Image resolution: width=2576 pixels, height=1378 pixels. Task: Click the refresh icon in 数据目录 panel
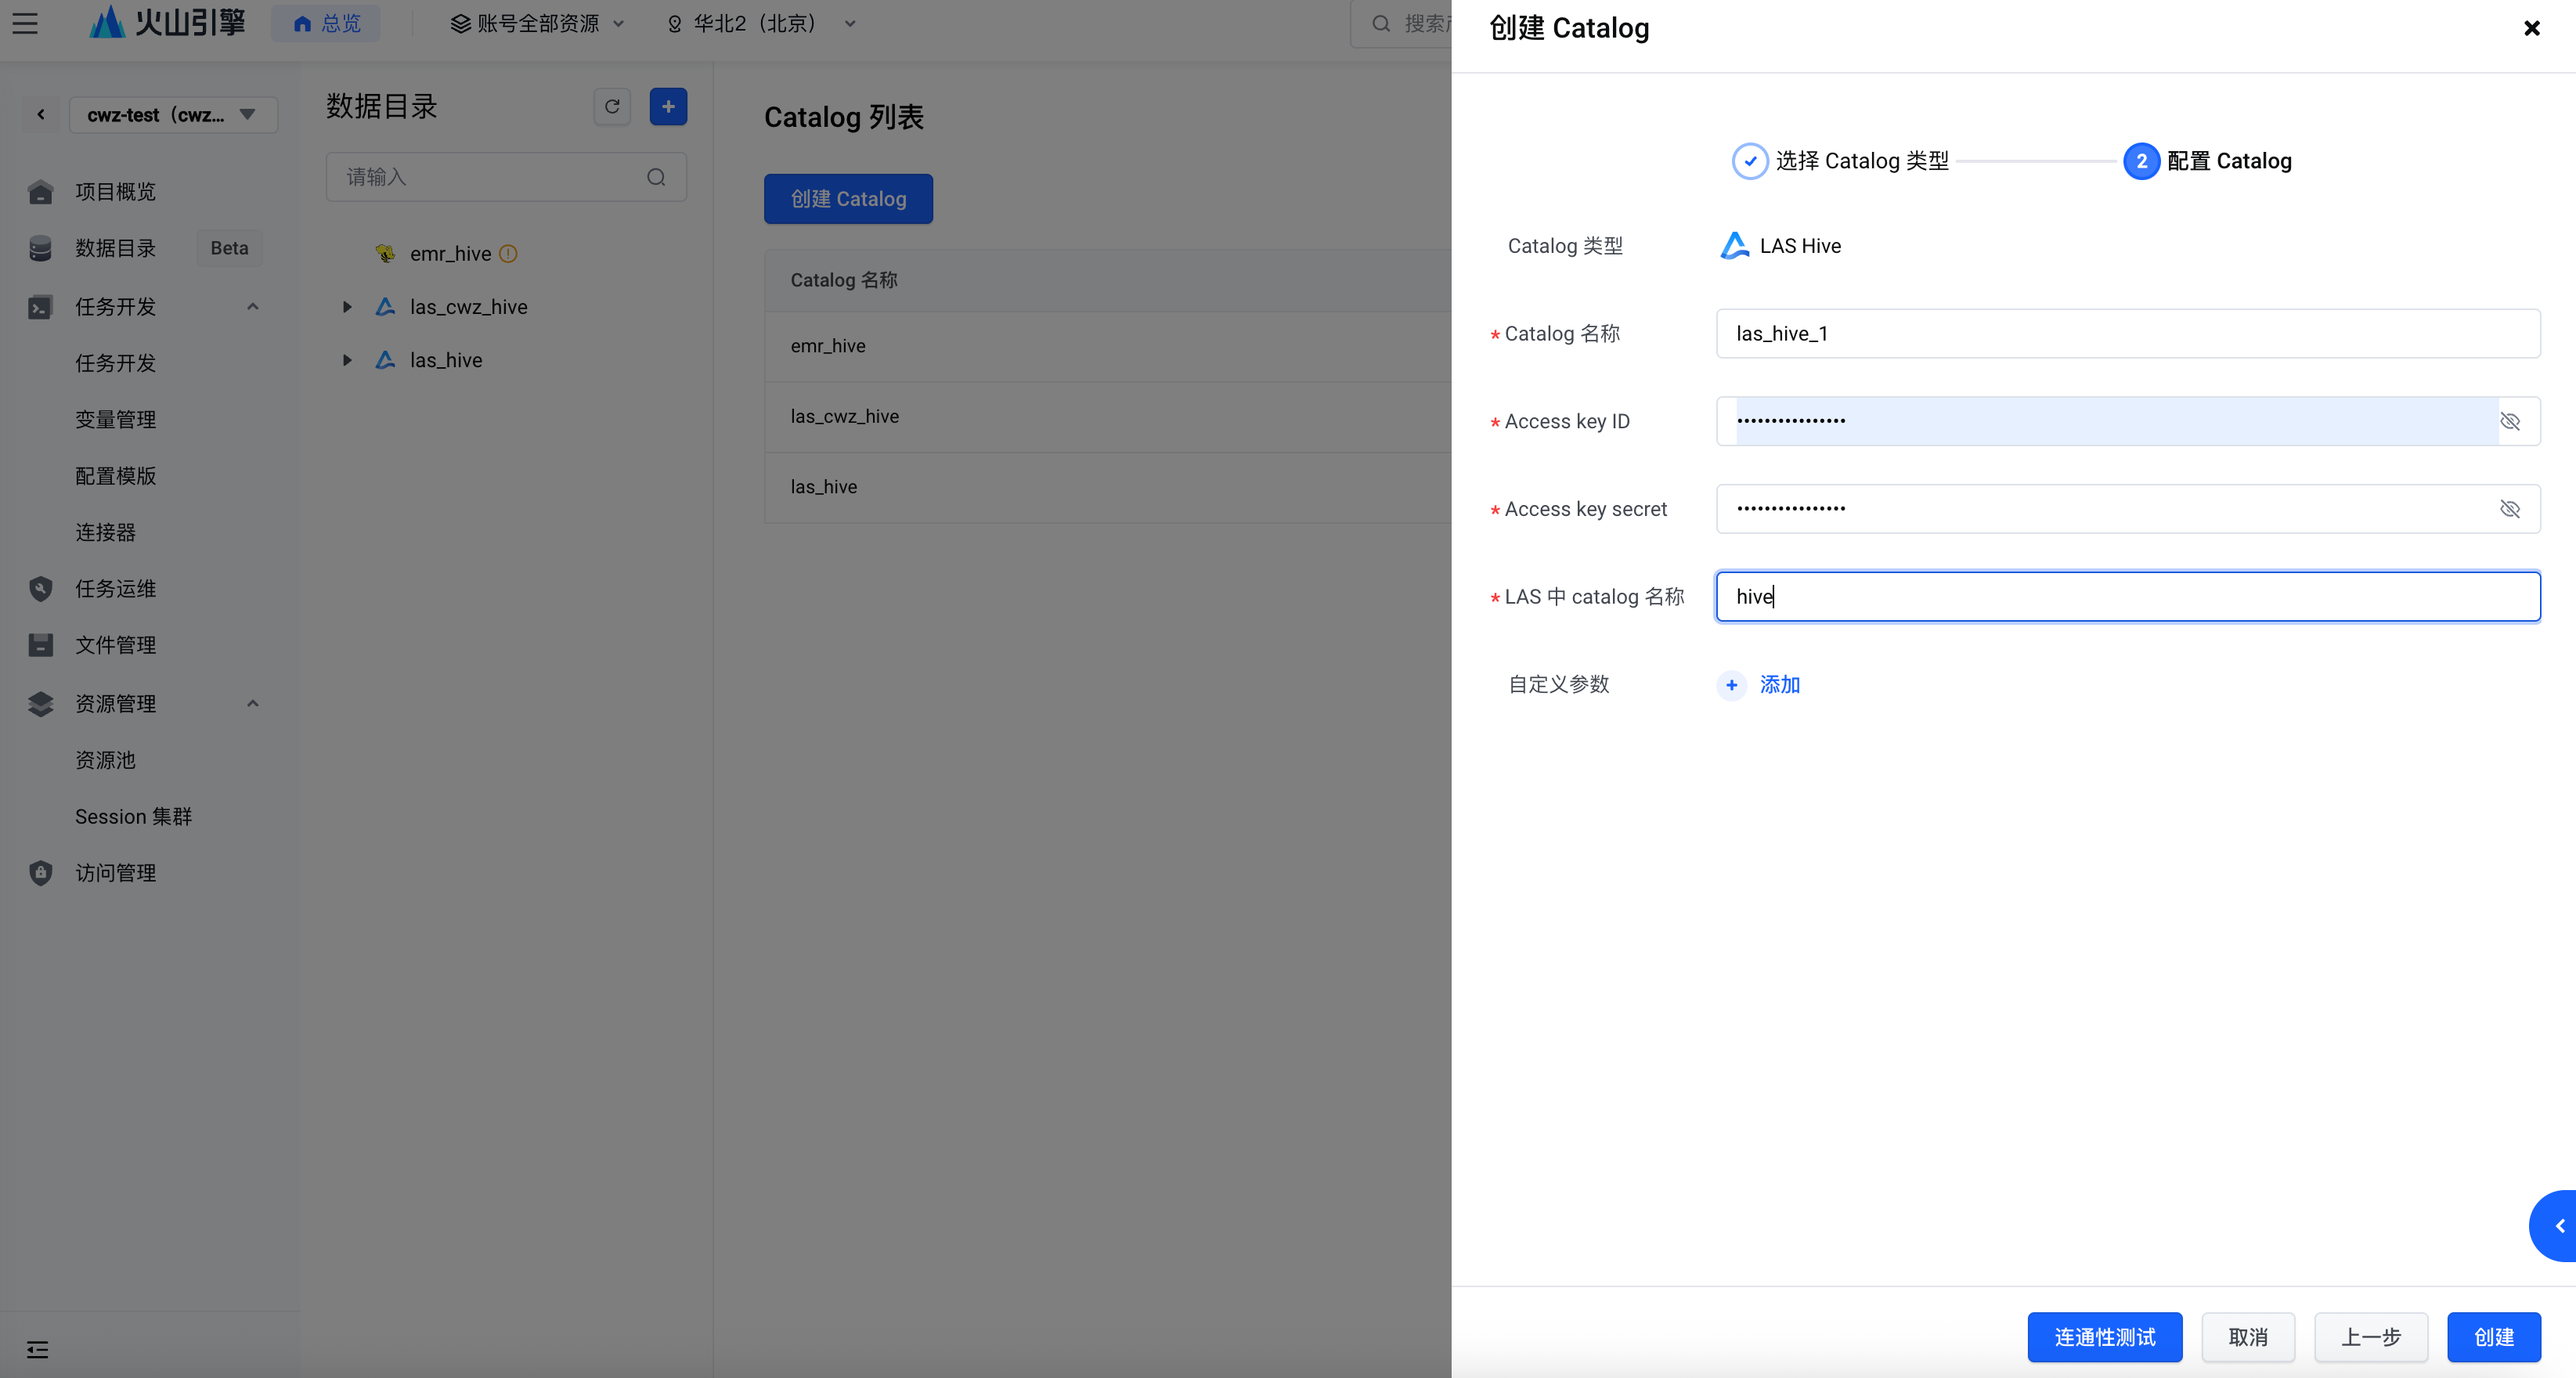612,106
